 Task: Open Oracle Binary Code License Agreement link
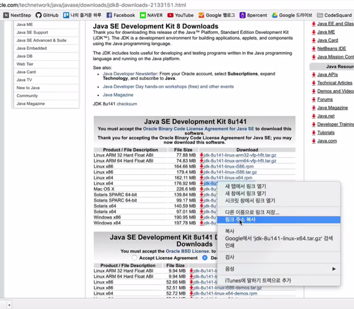click(198, 128)
